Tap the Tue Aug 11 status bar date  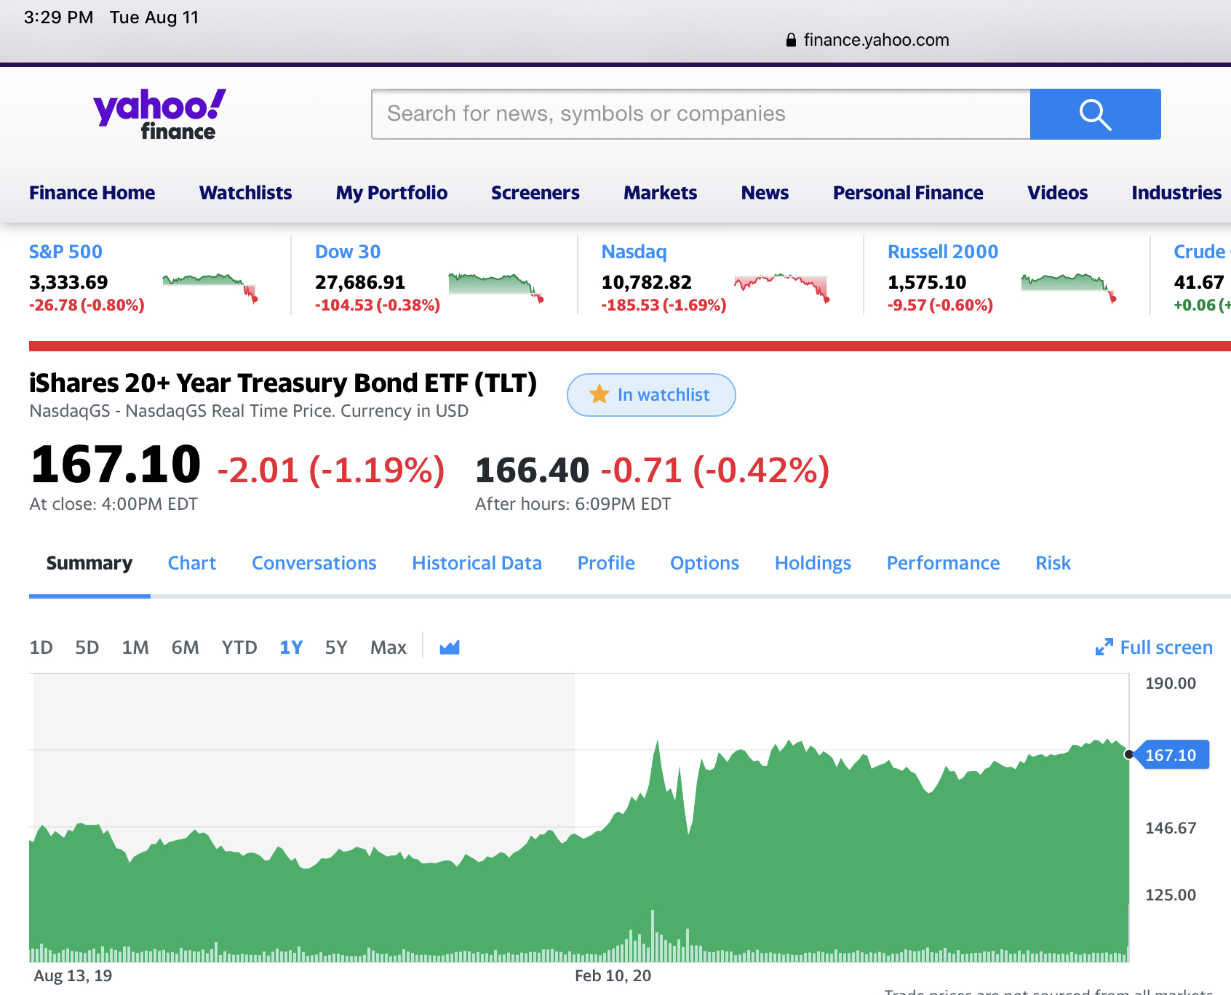154,17
